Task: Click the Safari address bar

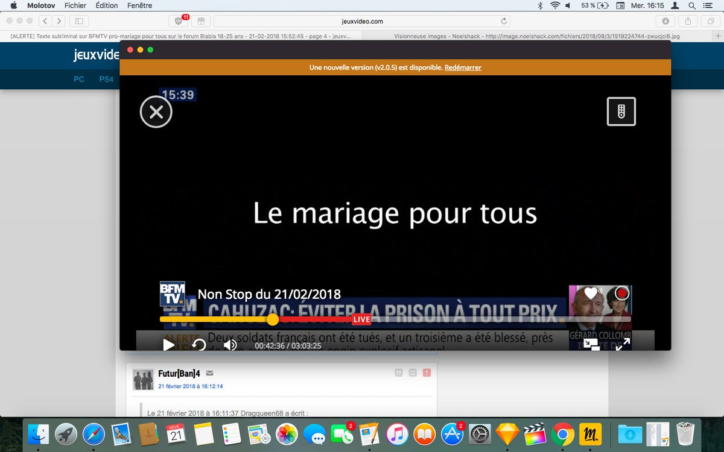Action: tap(363, 21)
